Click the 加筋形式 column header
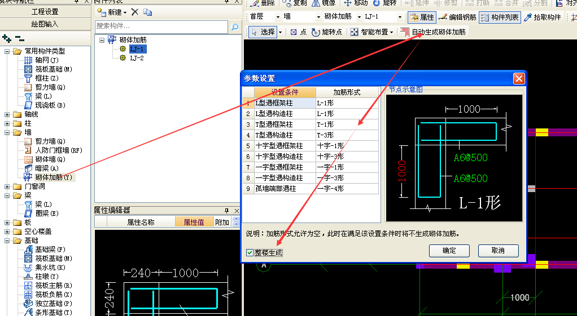This screenshot has height=316, width=577. (347, 92)
